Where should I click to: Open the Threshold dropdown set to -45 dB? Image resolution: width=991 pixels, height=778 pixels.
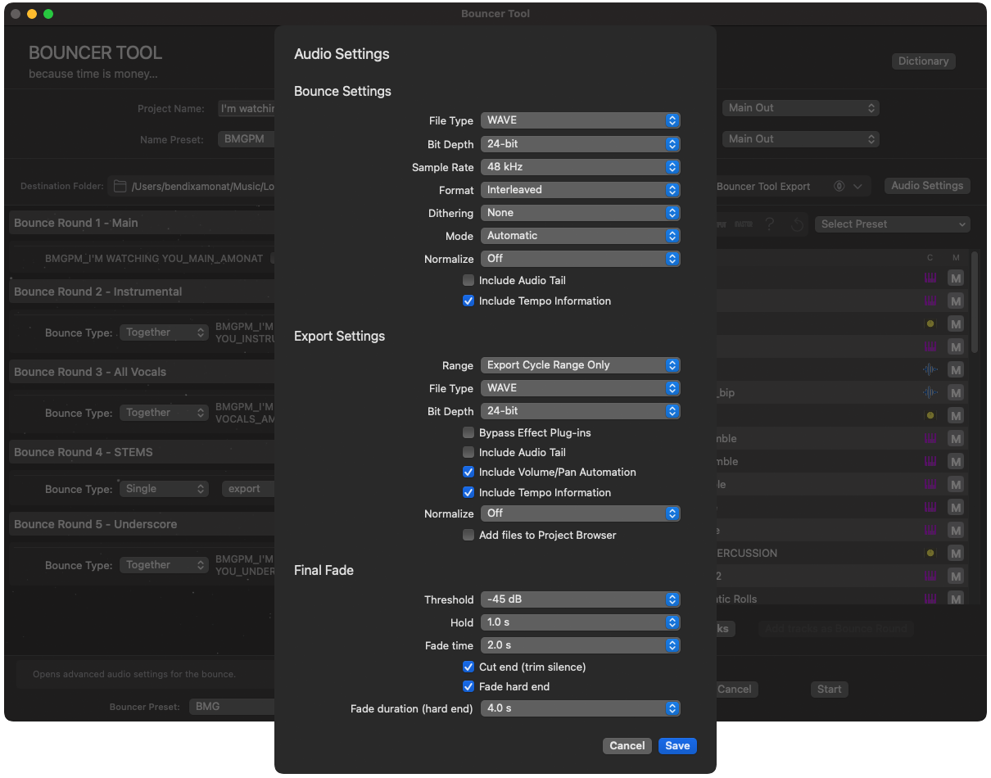580,599
